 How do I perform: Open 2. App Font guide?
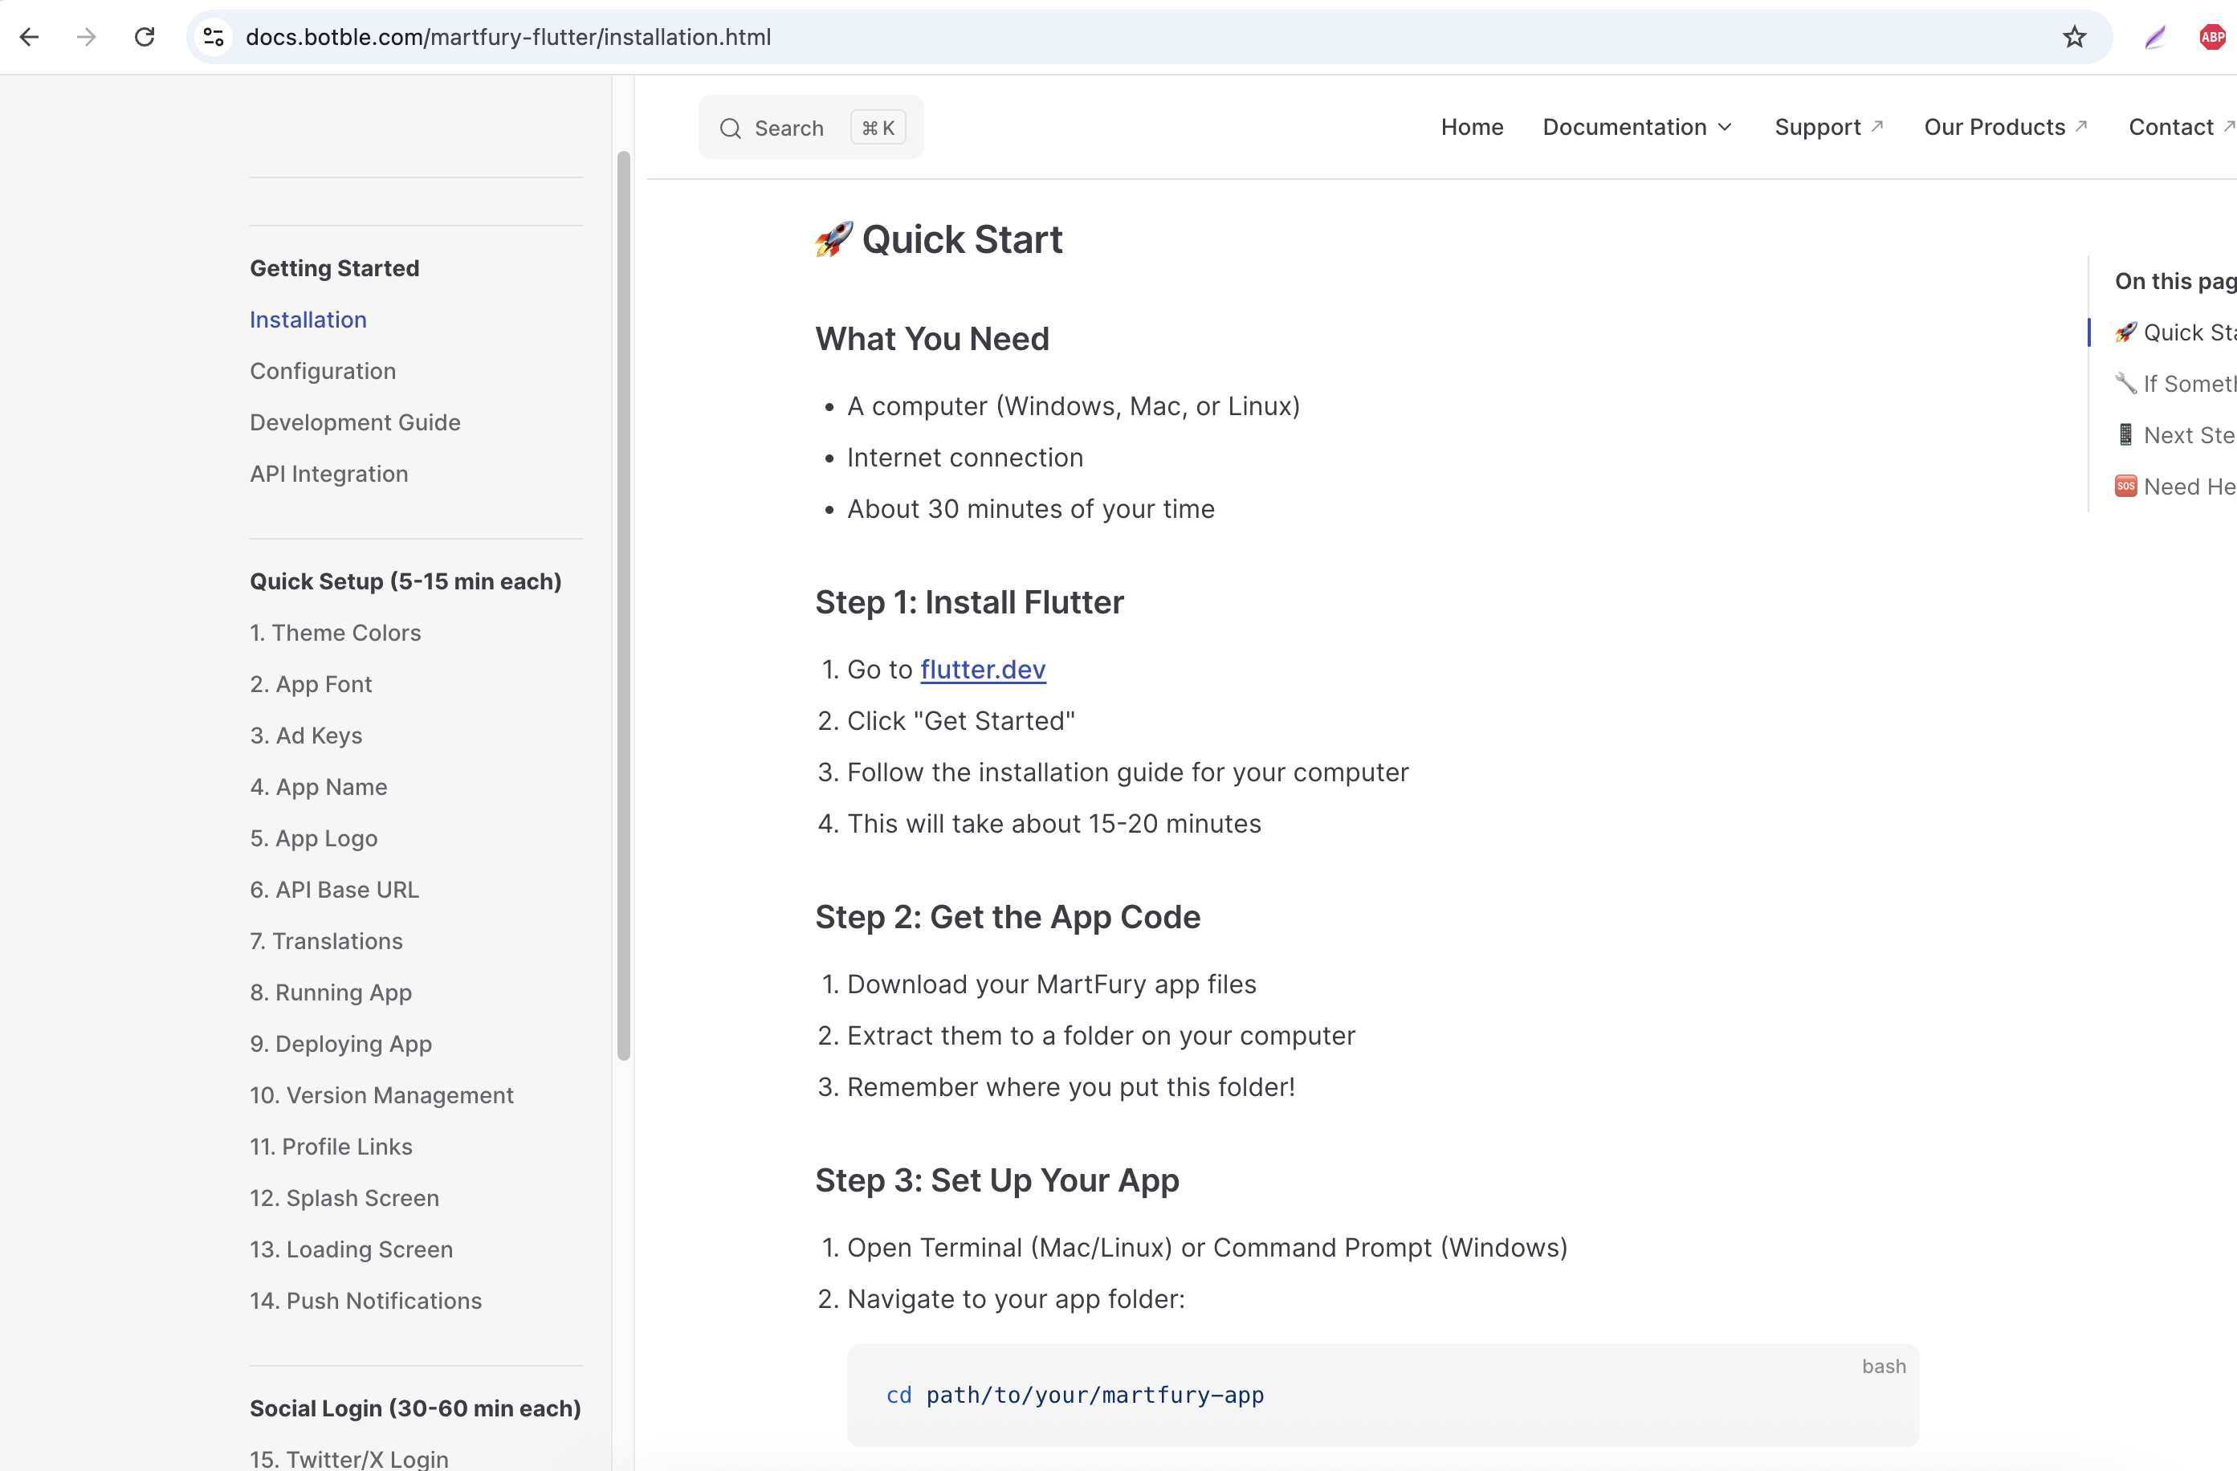click(x=311, y=684)
